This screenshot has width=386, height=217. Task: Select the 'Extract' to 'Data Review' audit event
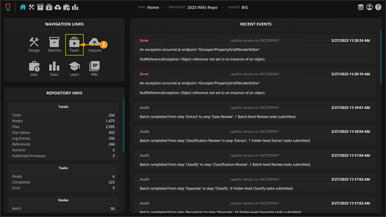(254, 112)
